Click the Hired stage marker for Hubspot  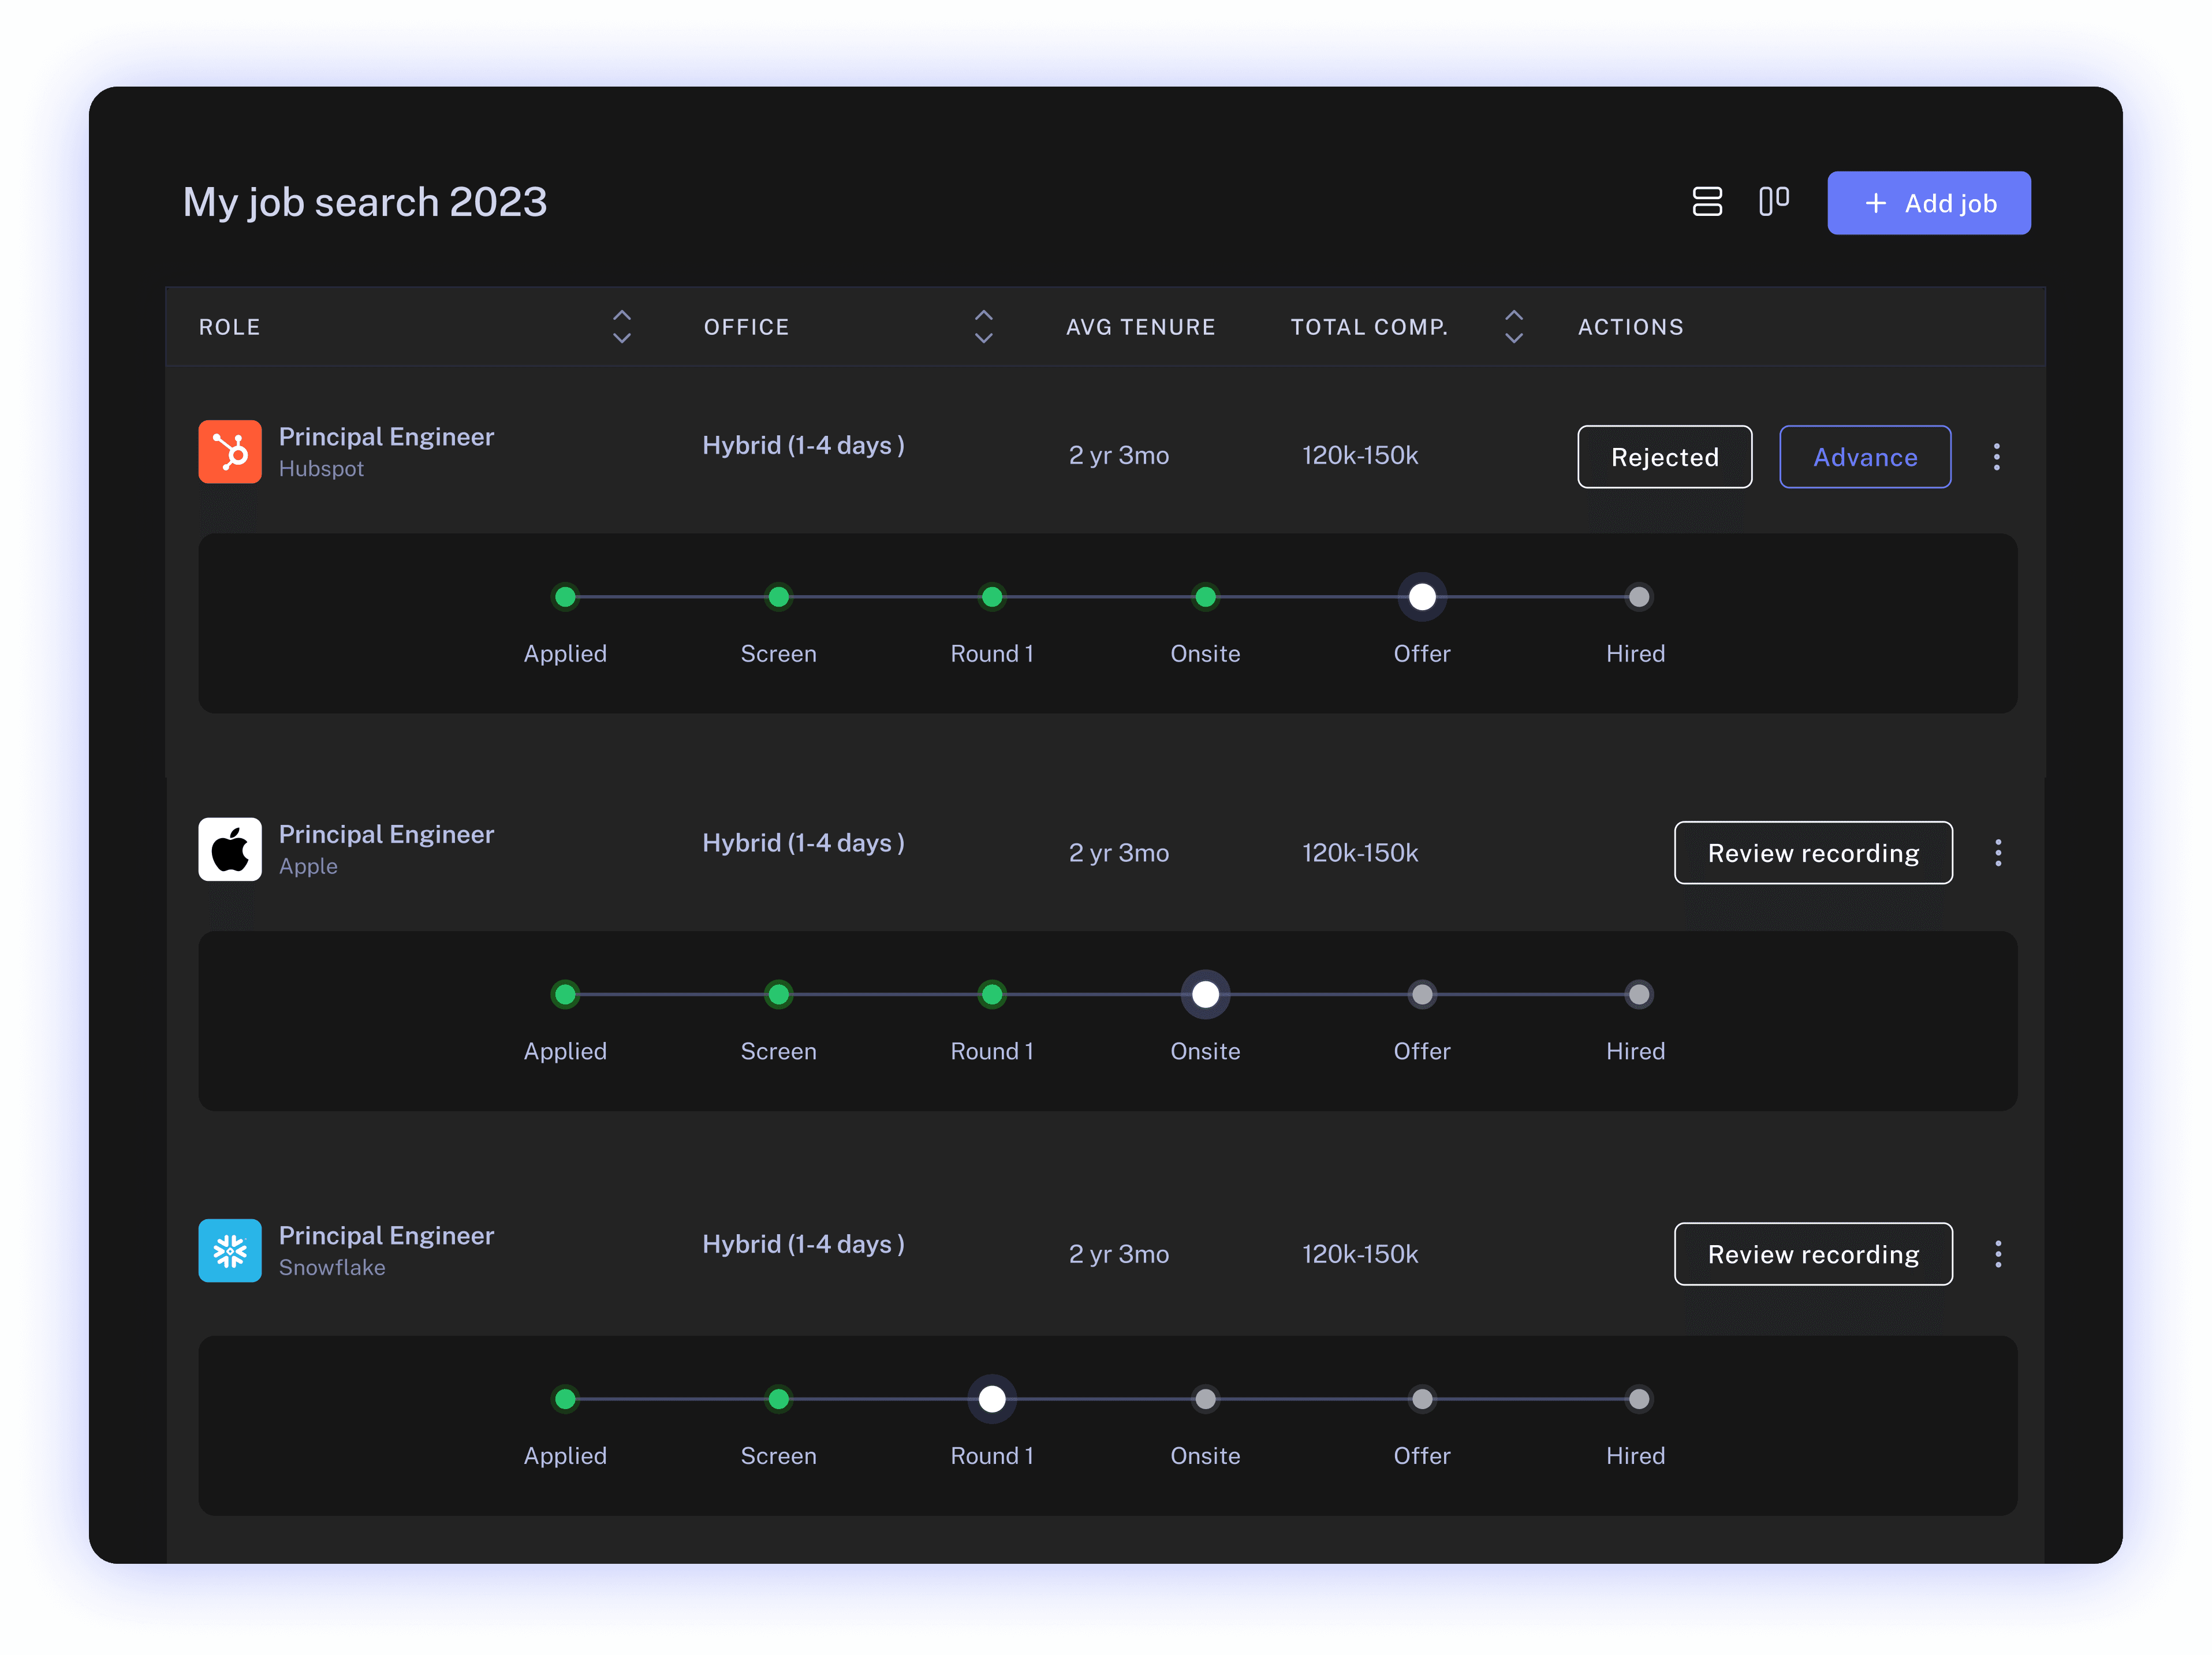pyautogui.click(x=1637, y=597)
